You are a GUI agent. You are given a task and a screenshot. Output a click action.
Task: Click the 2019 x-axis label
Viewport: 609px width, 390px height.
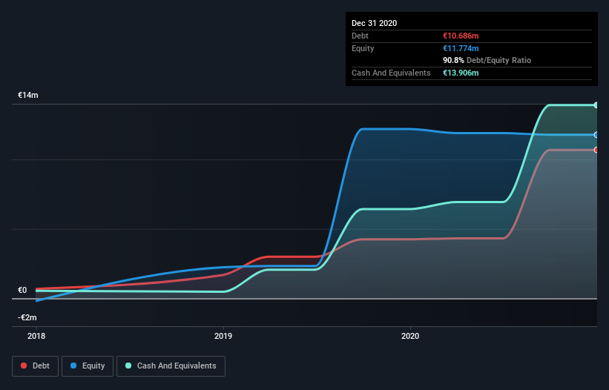[223, 336]
